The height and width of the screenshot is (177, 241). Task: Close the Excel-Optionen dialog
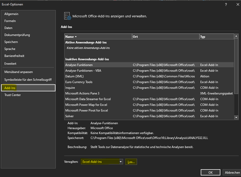tap(238, 4)
